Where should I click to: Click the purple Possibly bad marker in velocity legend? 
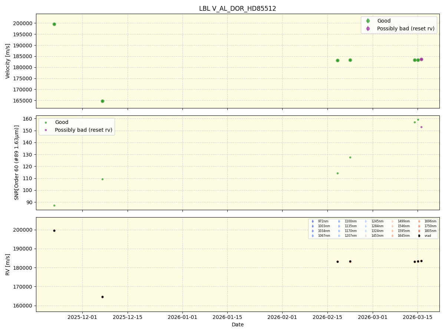pyautogui.click(x=368, y=28)
